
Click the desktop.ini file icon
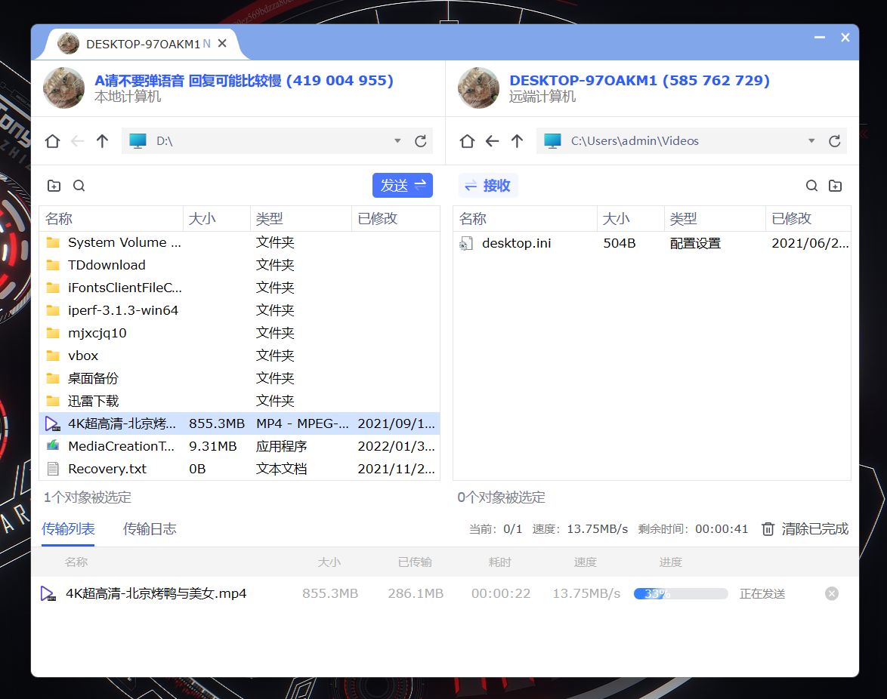tap(466, 244)
